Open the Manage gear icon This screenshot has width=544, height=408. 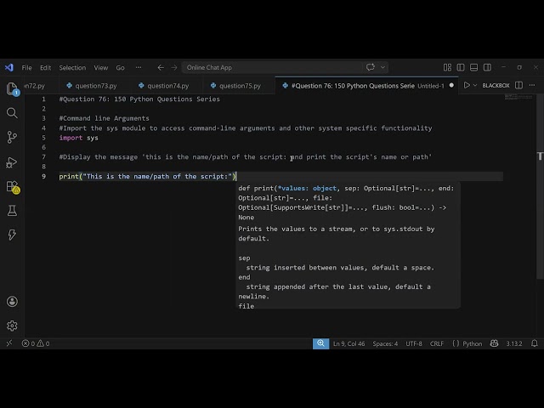[x=12, y=326]
